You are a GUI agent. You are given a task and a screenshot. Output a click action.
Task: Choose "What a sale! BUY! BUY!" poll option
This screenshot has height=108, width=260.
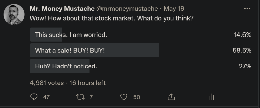(70, 50)
